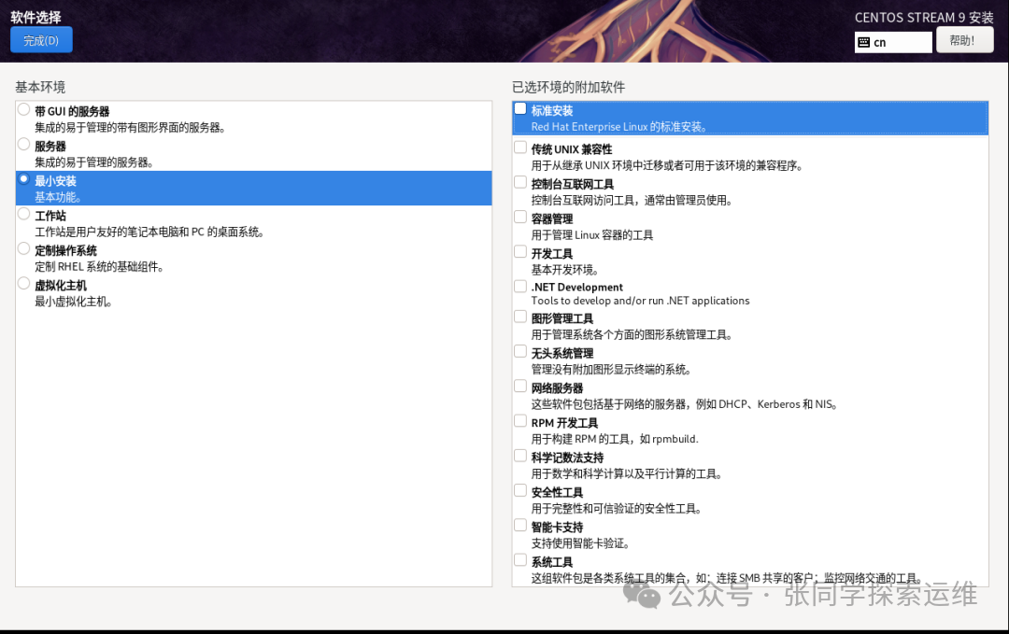Select the 服务器 base environment
This screenshot has width=1009, height=634.
point(22,143)
